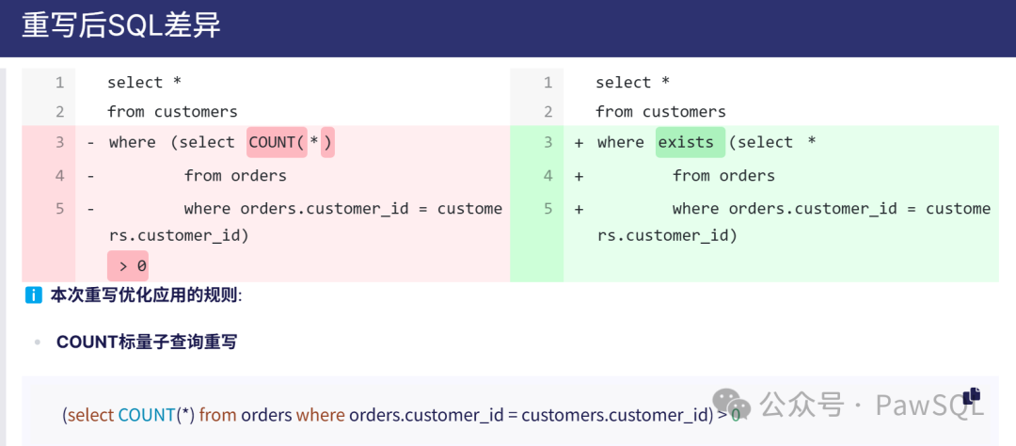Click line number 4 in the left pane
Viewport: 1016px width, 446px height.
59,176
